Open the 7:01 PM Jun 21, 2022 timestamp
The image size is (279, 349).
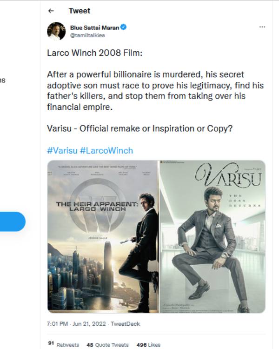76,323
